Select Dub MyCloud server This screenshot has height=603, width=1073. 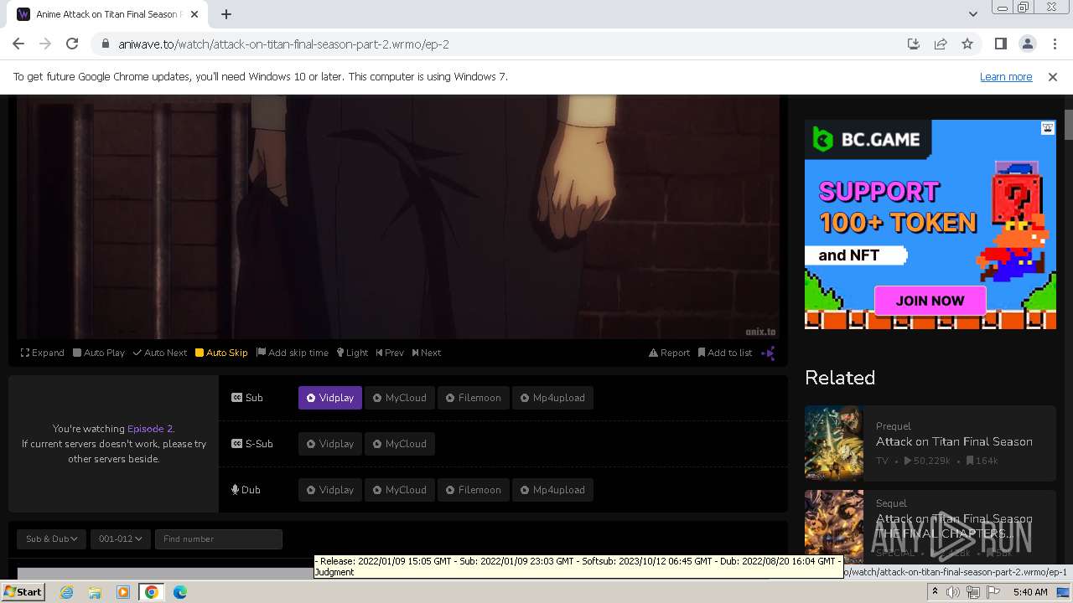tap(400, 490)
